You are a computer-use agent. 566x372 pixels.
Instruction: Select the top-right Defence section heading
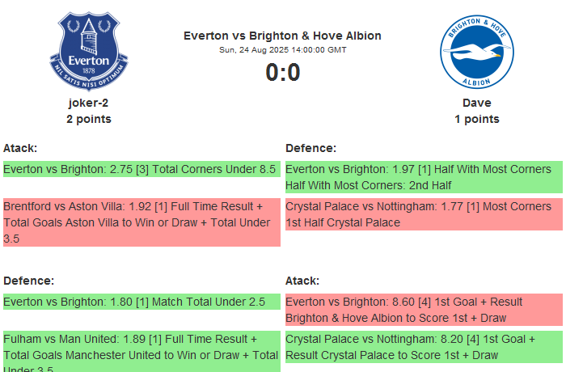(310, 148)
